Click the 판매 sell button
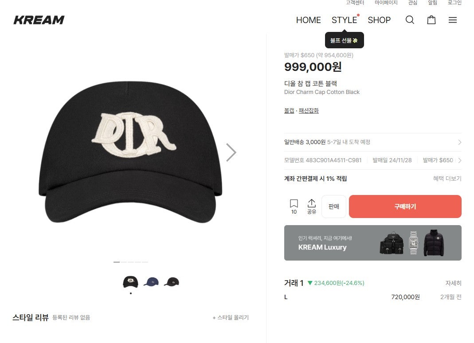 (333, 207)
